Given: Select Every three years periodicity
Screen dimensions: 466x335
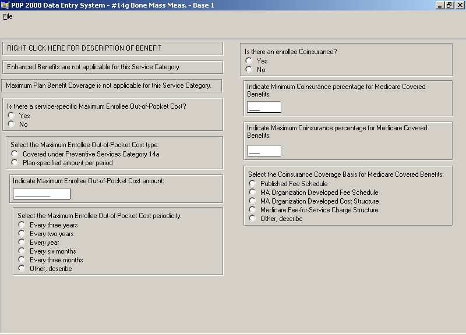Looking at the screenshot, I should tap(22, 225).
